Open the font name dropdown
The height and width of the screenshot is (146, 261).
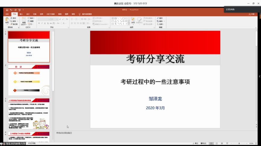pyautogui.click(x=50, y=19)
